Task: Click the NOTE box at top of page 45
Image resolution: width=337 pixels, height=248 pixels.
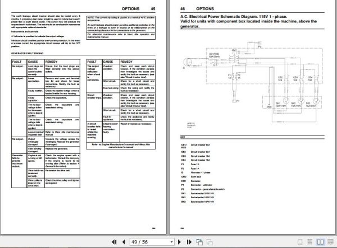Action: click(x=121, y=27)
